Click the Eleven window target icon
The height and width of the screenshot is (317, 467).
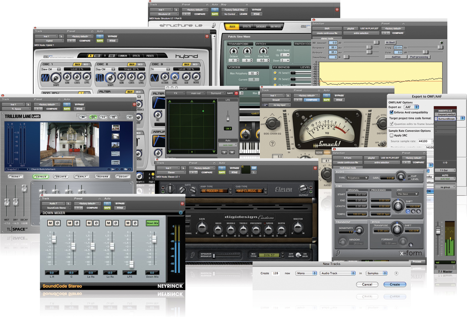tap(315, 168)
